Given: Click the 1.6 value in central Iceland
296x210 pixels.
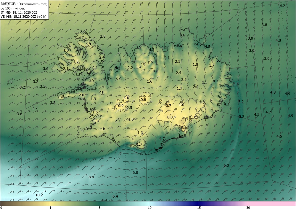Looking at the screenshot, I should tap(149, 81).
